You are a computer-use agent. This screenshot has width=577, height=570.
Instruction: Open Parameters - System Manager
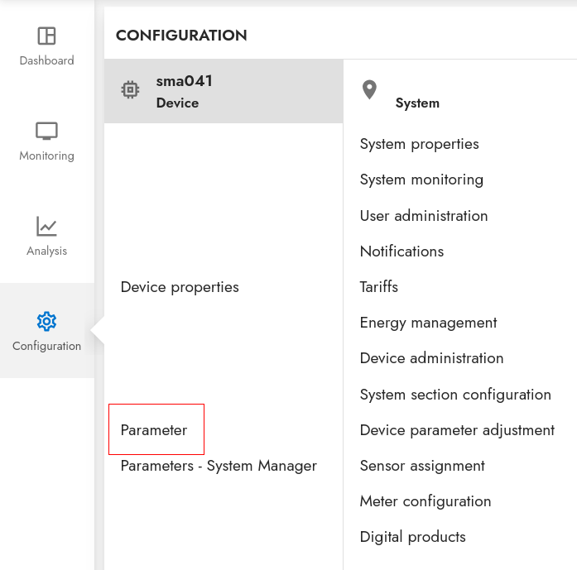219,466
